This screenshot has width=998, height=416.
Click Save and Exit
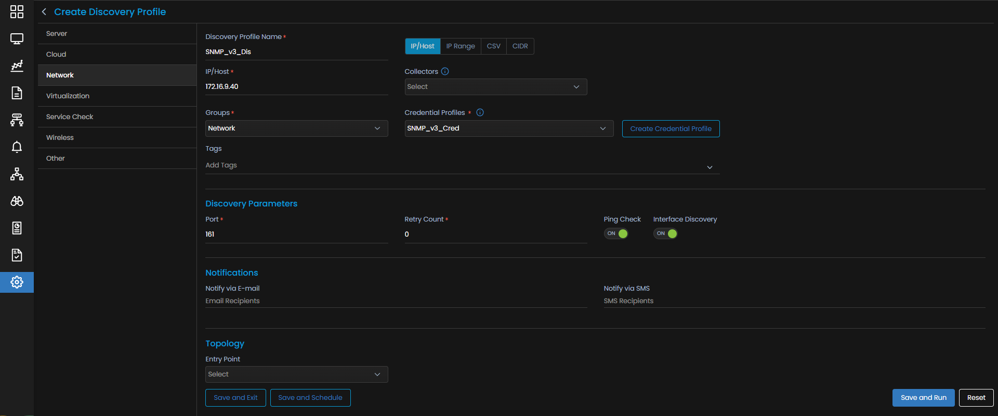[235, 398]
